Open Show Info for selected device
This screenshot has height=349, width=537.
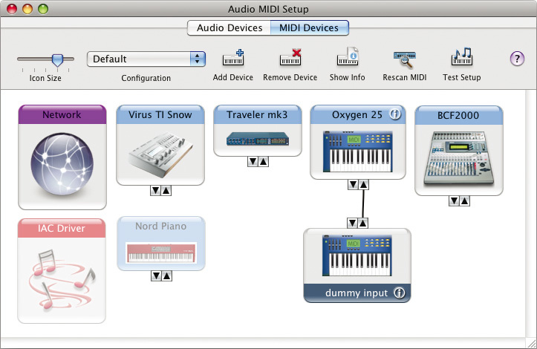(x=348, y=56)
